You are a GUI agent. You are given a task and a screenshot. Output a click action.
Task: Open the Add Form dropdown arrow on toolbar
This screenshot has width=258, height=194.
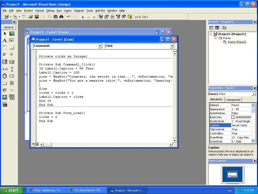19,17
